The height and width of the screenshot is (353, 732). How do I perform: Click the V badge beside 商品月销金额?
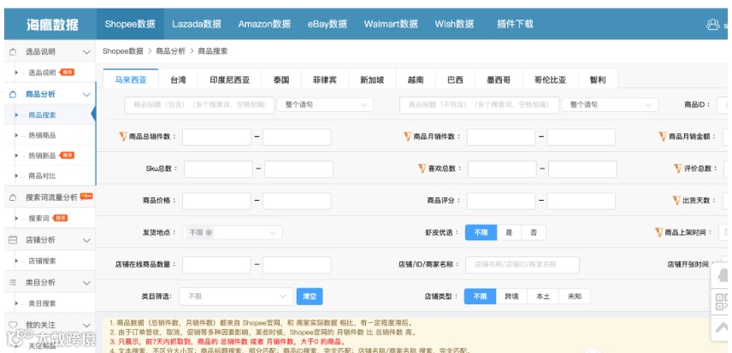click(x=663, y=137)
